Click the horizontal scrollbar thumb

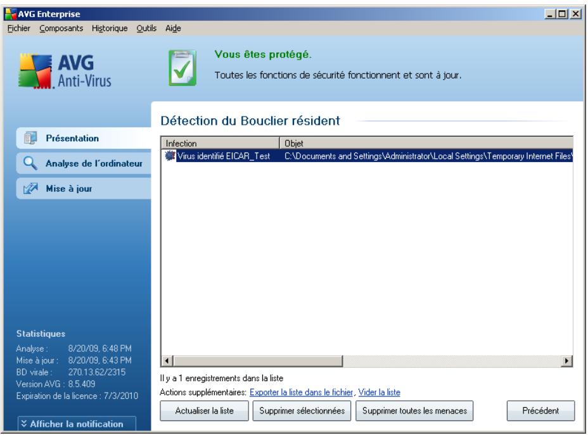pyautogui.click(x=258, y=361)
